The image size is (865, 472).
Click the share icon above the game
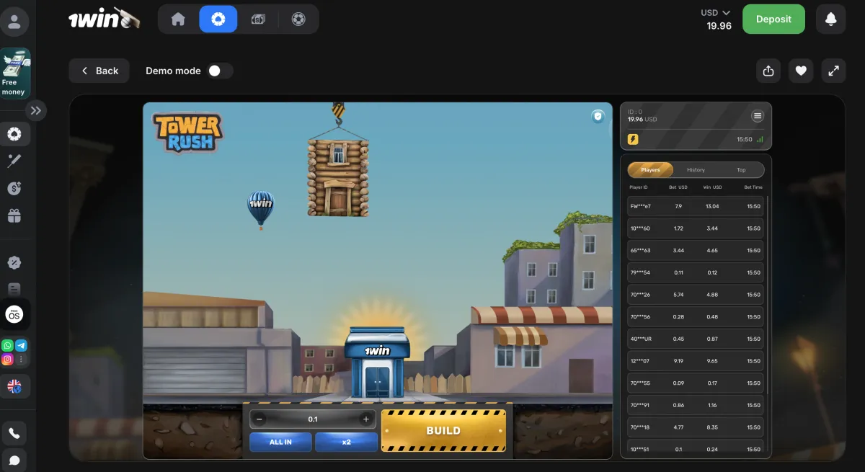(x=768, y=71)
